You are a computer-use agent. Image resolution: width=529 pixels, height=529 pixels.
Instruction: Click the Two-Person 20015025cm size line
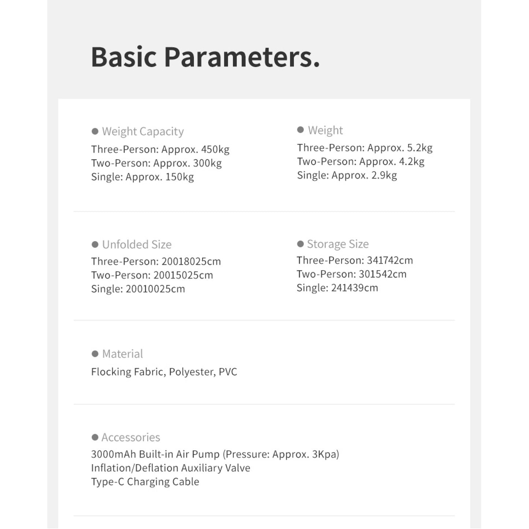tap(152, 275)
